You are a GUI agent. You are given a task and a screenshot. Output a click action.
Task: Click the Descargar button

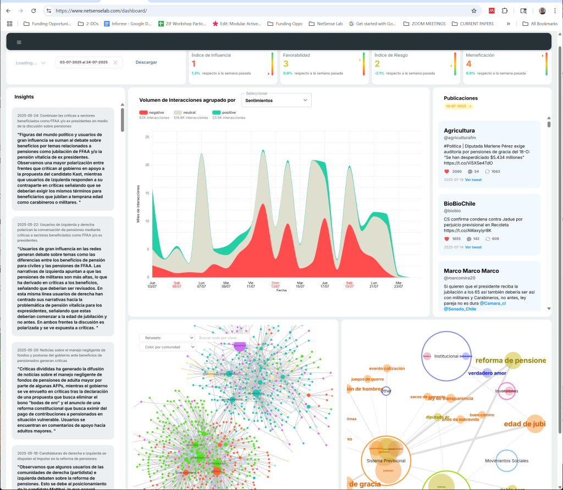tap(146, 63)
